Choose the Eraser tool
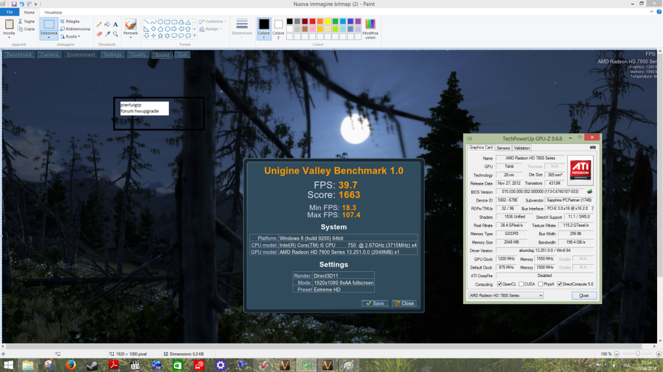Viewport: 663px width, 372px height. point(99,34)
